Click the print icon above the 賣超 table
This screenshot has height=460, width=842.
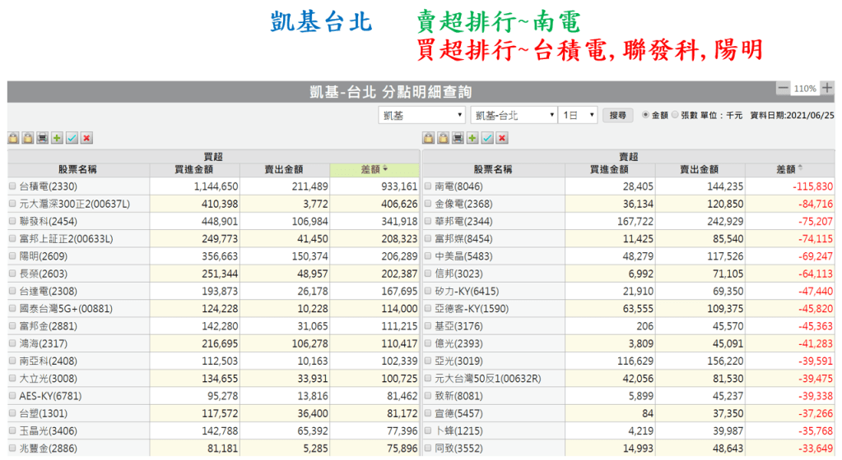(458, 138)
